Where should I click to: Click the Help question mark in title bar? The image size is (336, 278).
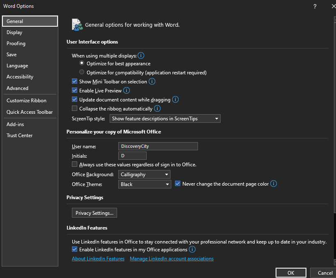tap(315, 6)
